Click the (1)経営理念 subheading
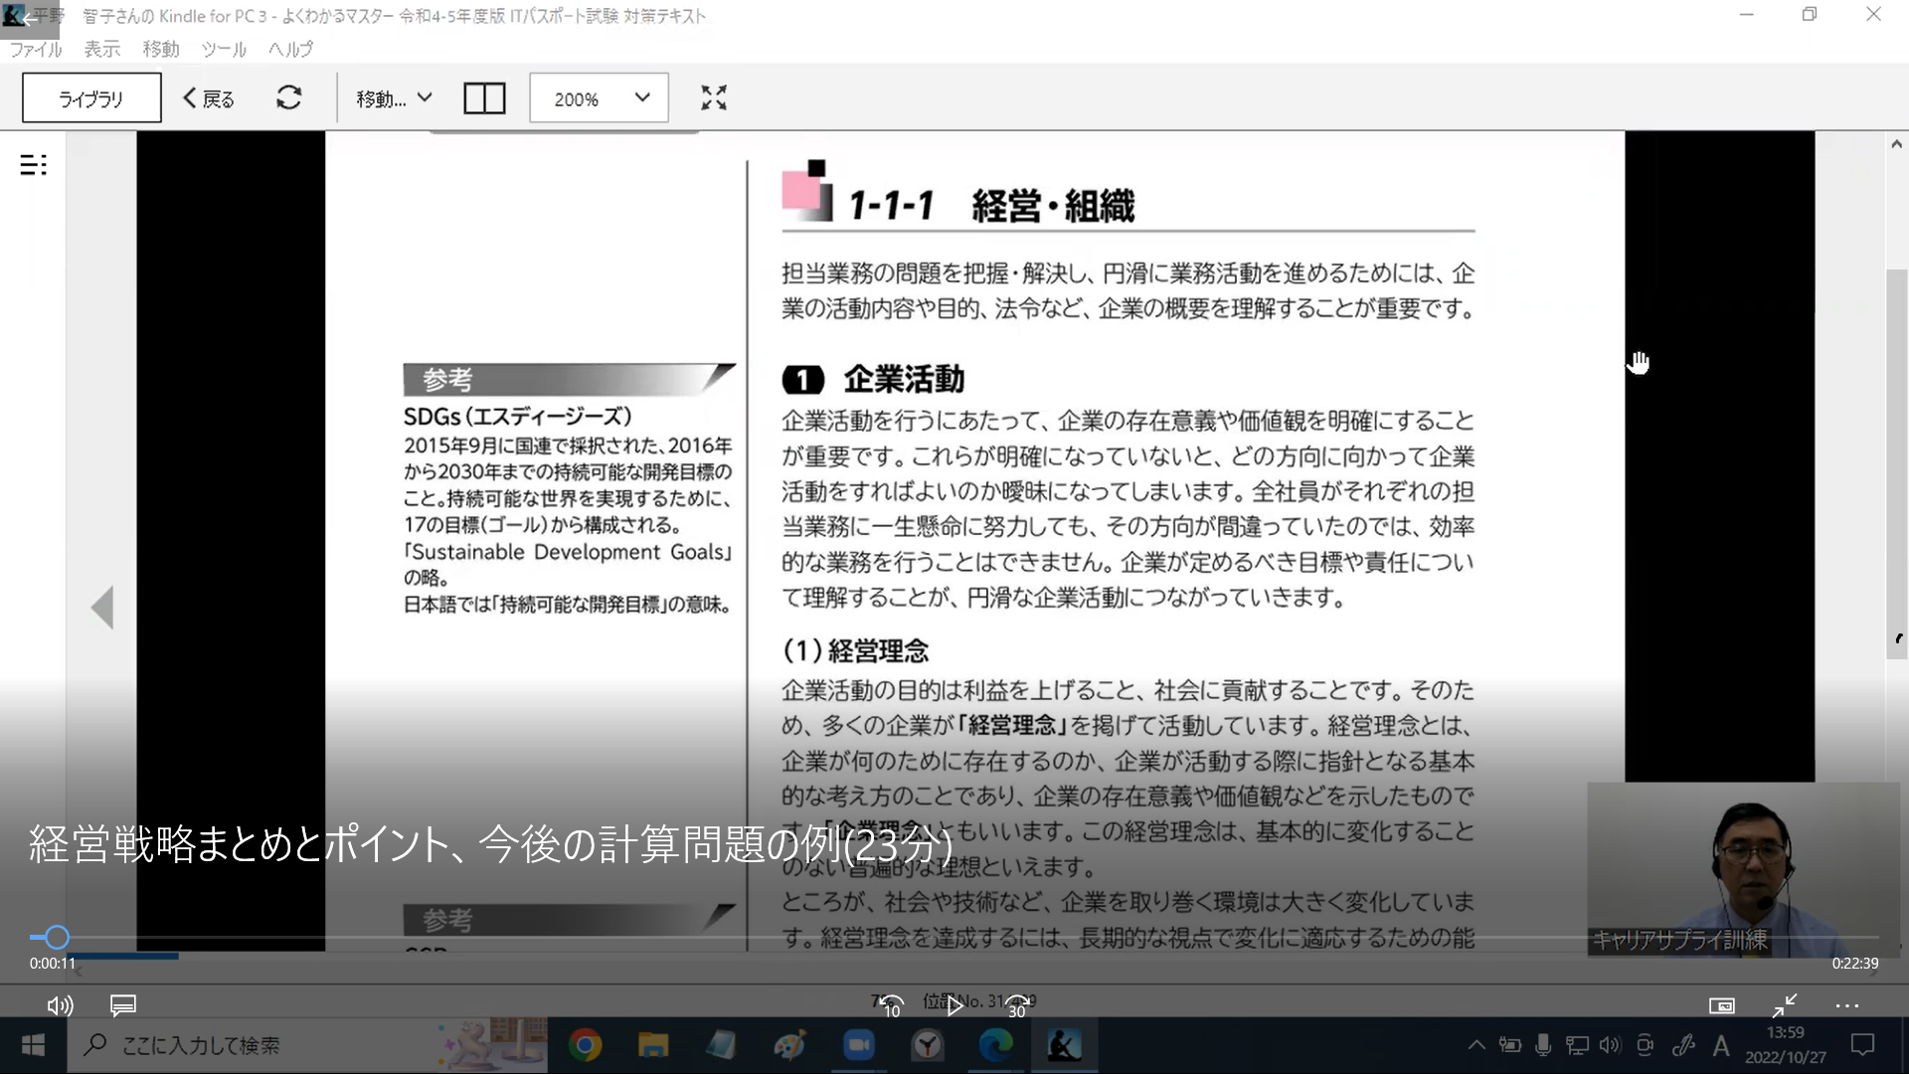1909x1074 pixels. [856, 651]
